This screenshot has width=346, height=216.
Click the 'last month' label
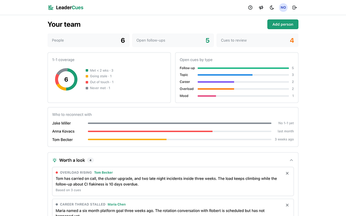coord(285,131)
